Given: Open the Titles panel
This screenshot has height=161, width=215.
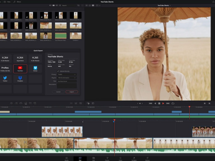Looking at the screenshot, I should click(x=7, y=2).
